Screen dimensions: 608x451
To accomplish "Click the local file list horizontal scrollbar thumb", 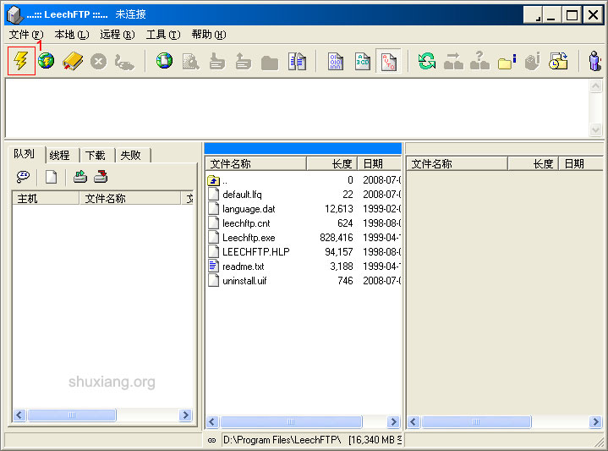I will [x=291, y=421].
